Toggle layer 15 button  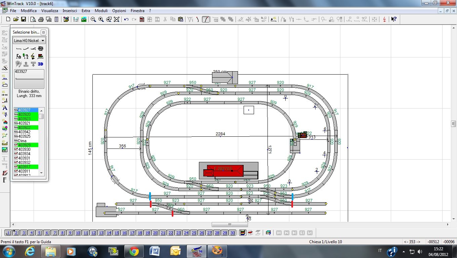(117, 233)
